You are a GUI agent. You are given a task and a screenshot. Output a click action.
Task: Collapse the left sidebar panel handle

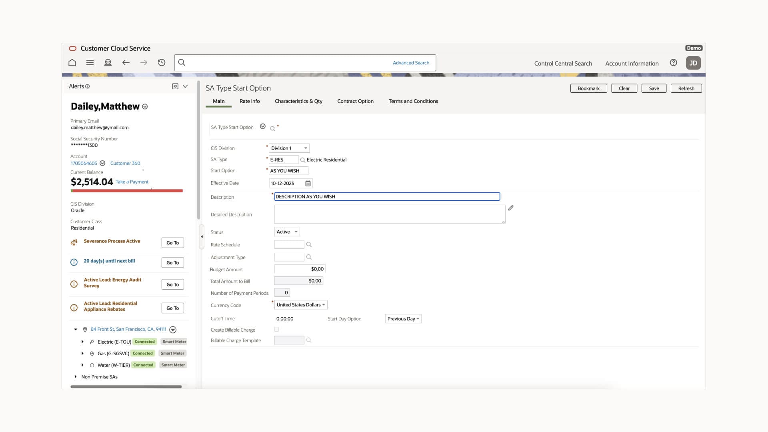202,237
